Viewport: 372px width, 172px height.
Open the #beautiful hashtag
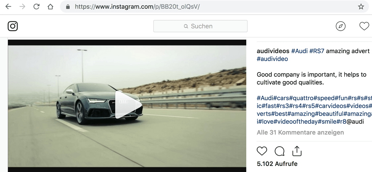(329, 114)
